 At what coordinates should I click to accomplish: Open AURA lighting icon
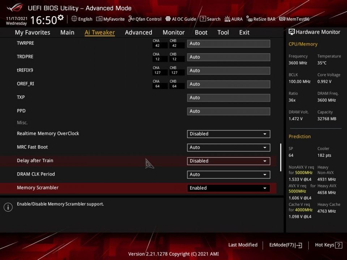(227, 19)
